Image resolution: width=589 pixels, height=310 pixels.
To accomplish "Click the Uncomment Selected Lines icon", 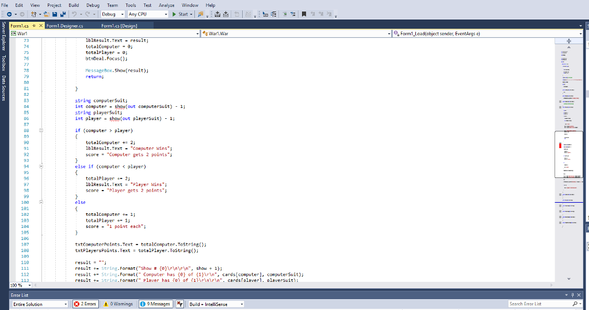I will [x=293, y=14].
